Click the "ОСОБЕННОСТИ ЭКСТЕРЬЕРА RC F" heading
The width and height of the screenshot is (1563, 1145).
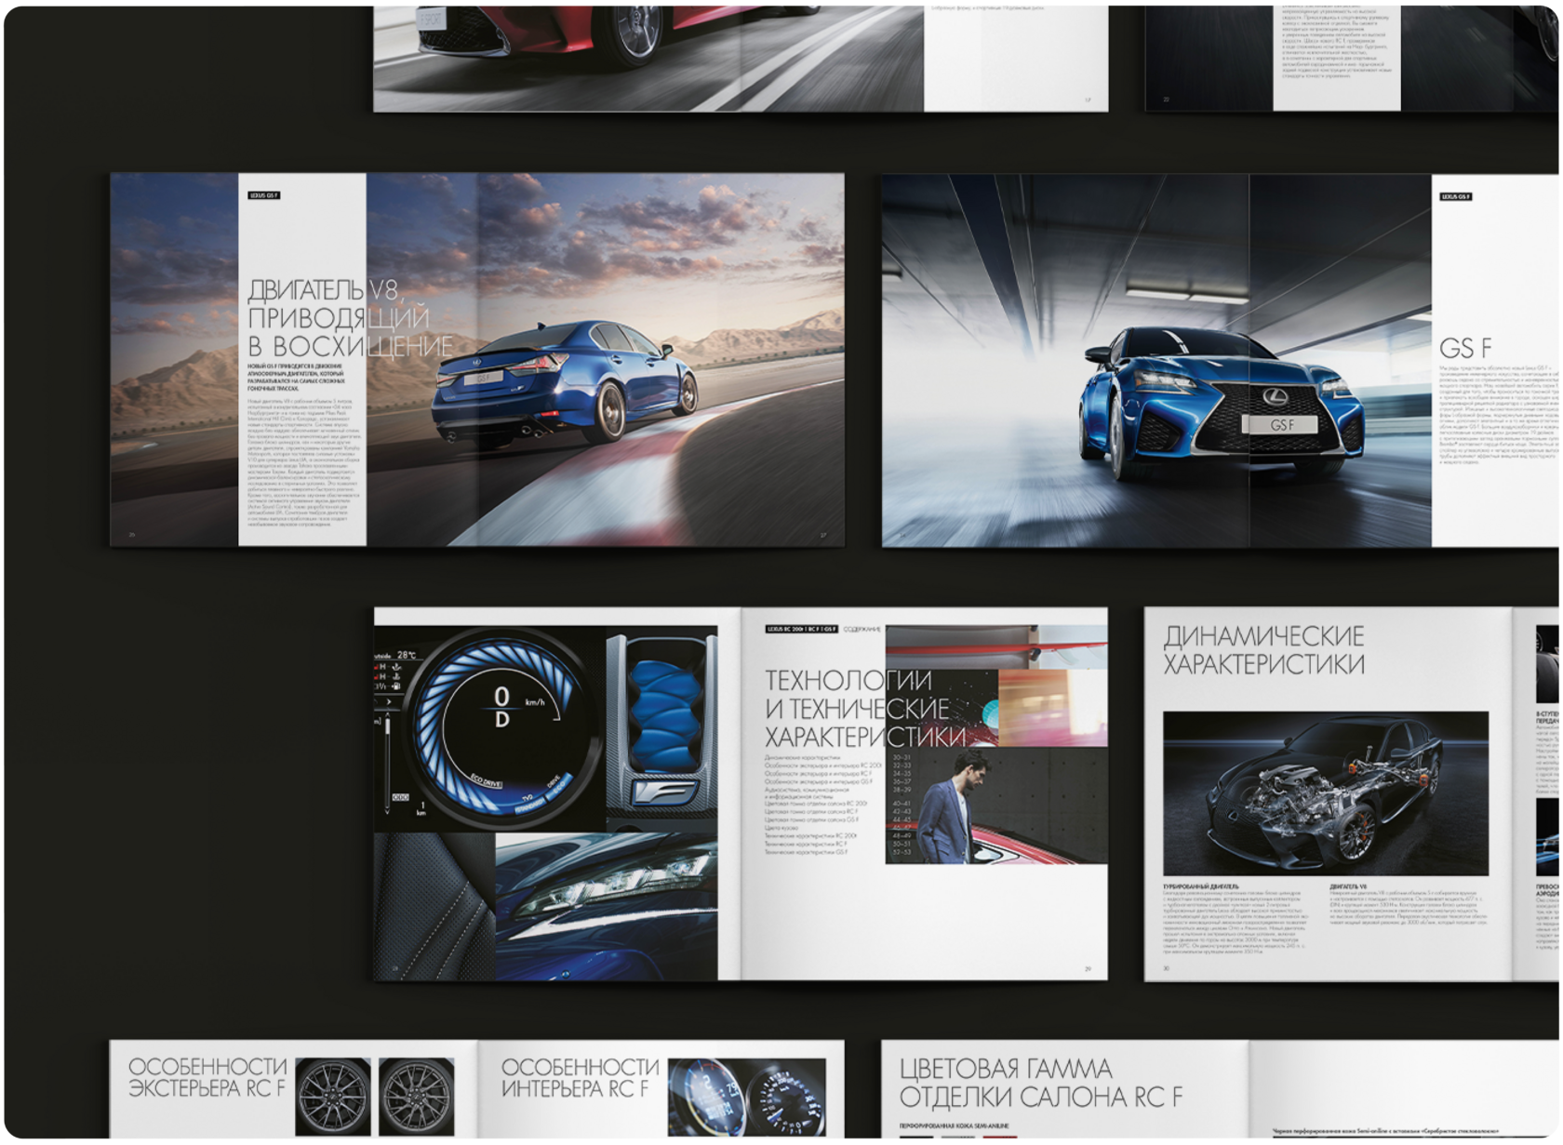[x=207, y=1077]
